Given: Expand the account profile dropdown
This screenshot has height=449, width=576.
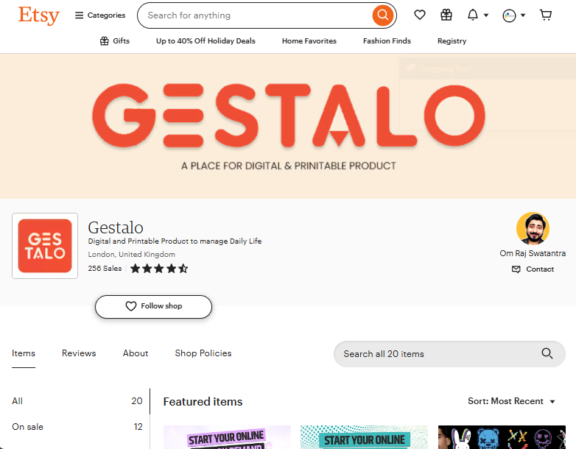Looking at the screenshot, I should point(513,15).
